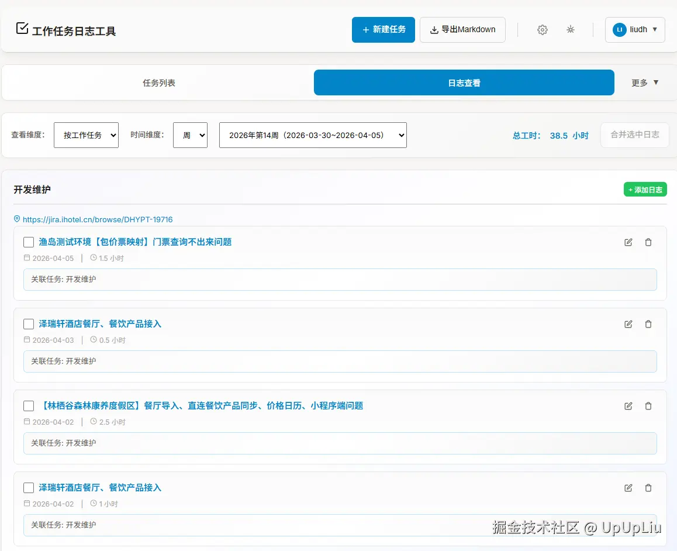
Task: Delete the 1小时 泽瑞轩酒店餐厅 log entry
Action: coord(648,488)
